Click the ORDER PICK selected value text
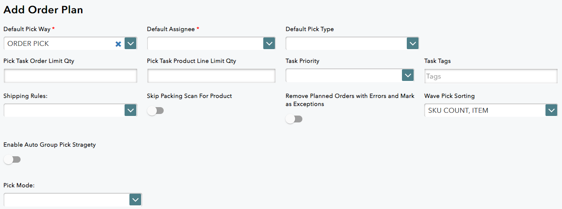 point(28,43)
